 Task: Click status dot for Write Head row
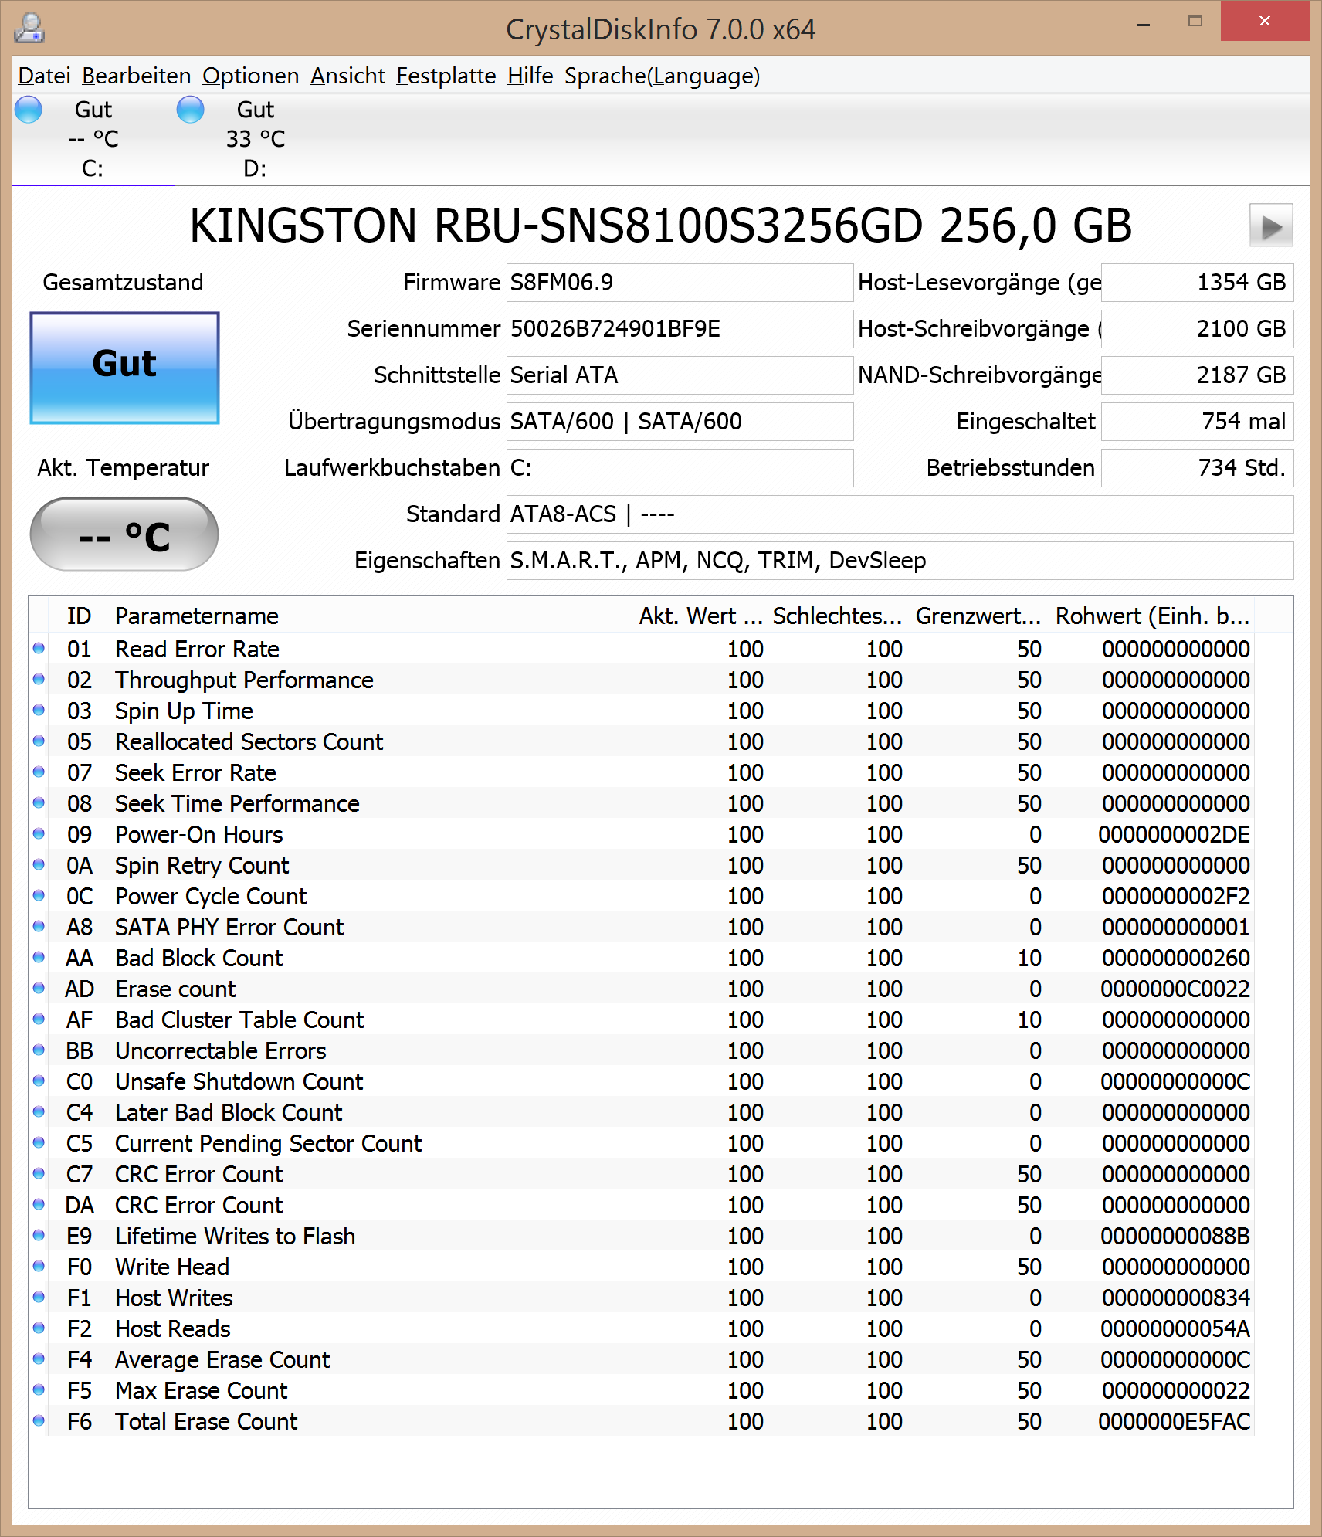pos(39,1267)
